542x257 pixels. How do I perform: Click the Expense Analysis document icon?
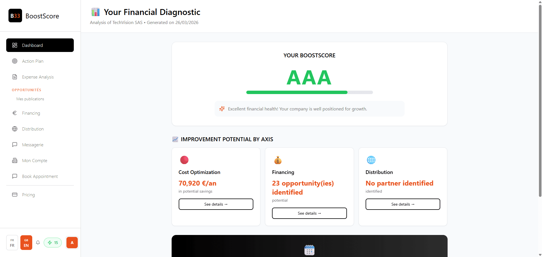click(15, 77)
